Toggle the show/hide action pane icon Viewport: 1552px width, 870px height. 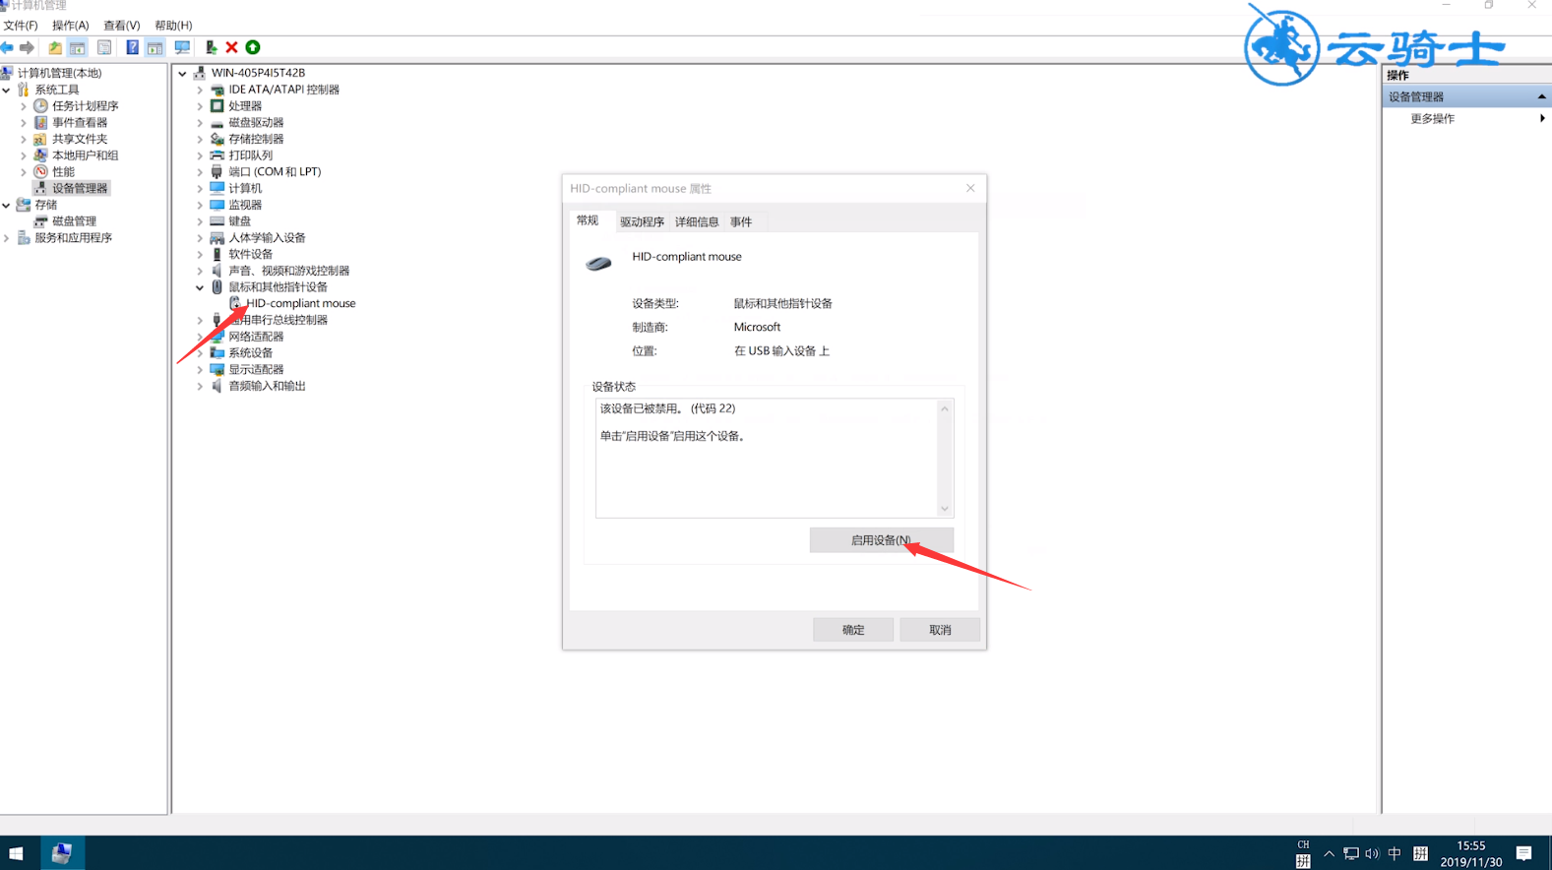155,47
